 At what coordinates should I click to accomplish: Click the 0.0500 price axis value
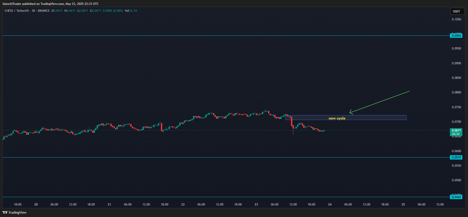coord(456,180)
